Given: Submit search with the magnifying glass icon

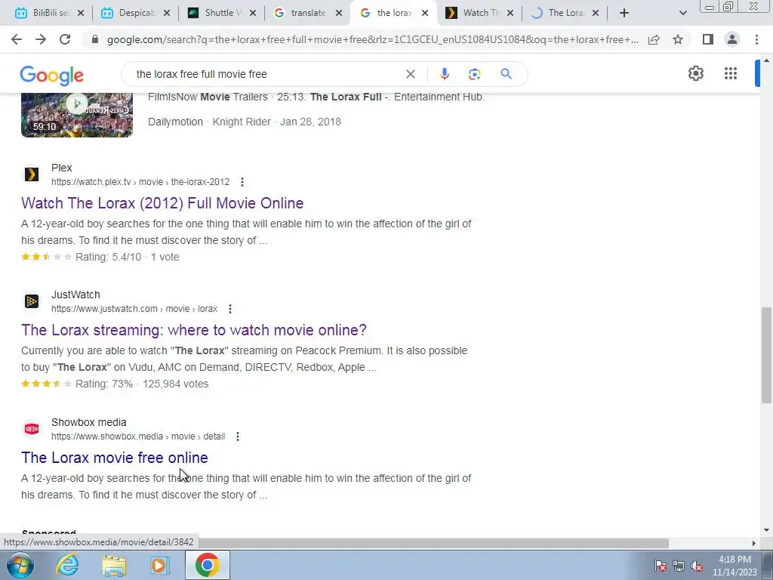Looking at the screenshot, I should 506,74.
